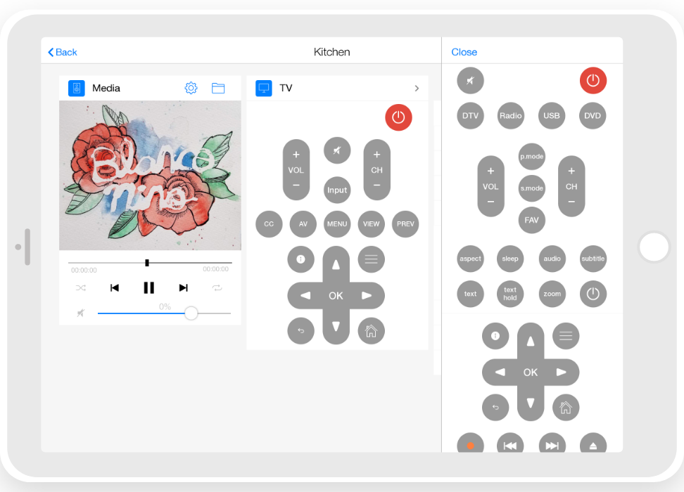
Task: Mute TV using center mute button
Action: point(337,150)
